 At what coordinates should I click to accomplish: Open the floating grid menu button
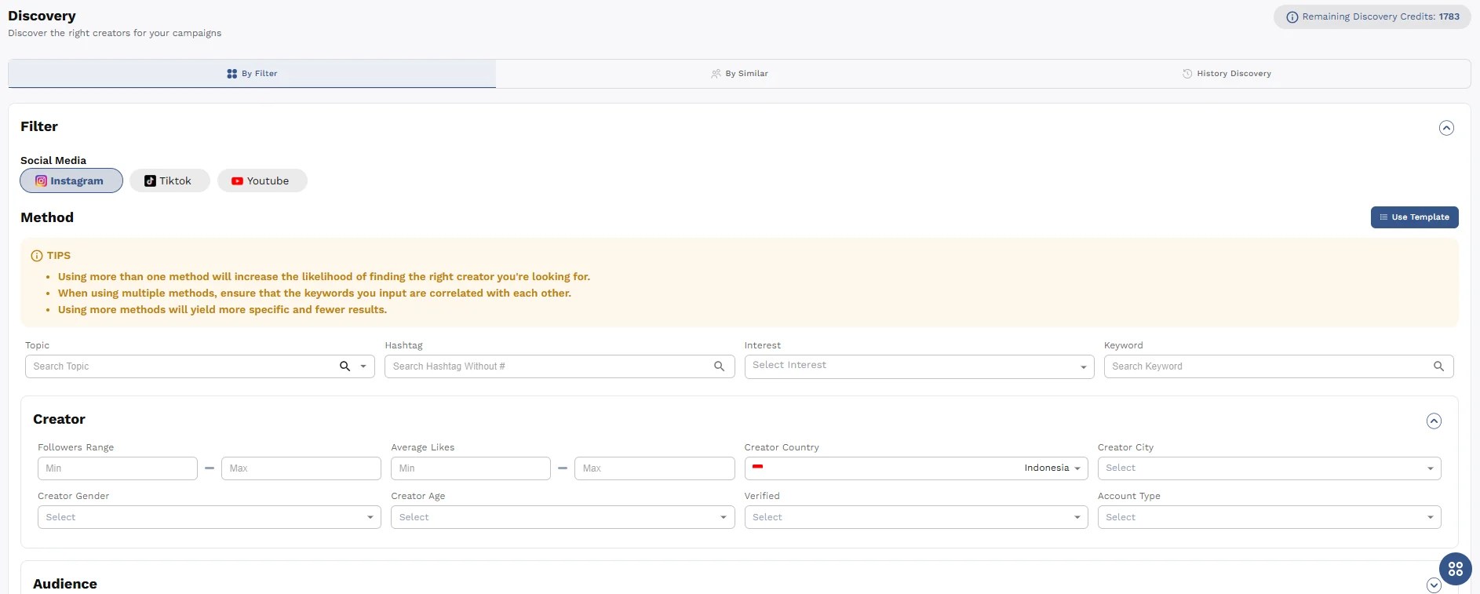[x=1455, y=569]
